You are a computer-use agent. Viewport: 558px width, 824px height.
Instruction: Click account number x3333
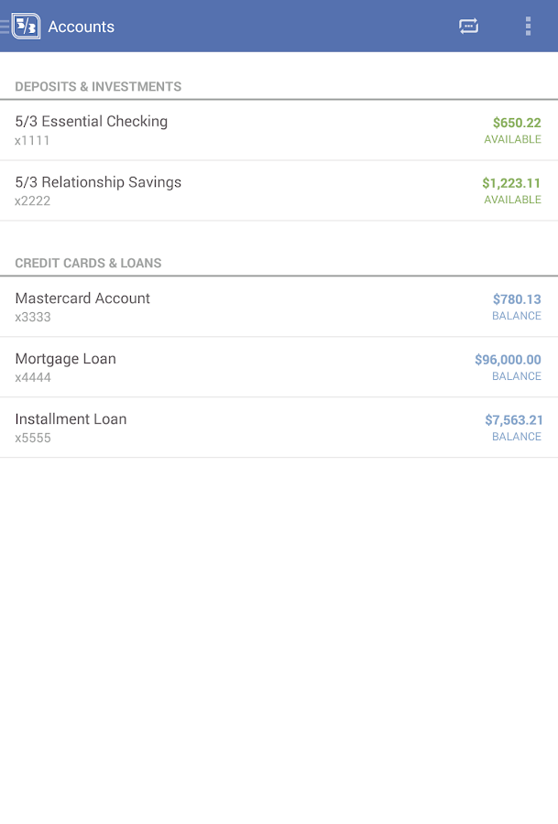pos(33,318)
